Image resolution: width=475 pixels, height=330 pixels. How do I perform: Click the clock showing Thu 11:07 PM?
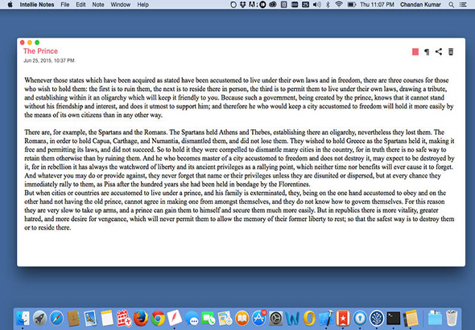377,5
